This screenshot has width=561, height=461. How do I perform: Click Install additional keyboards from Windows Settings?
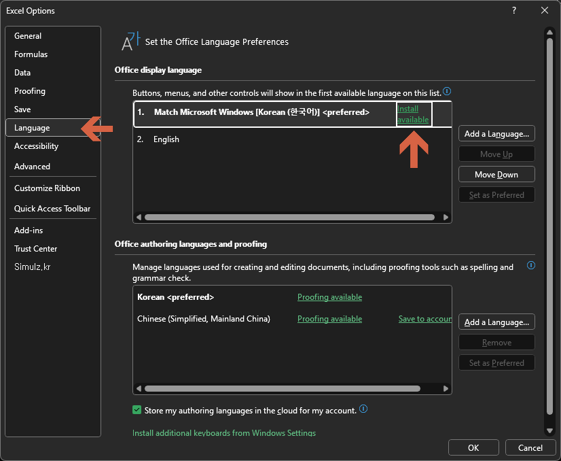(224, 432)
